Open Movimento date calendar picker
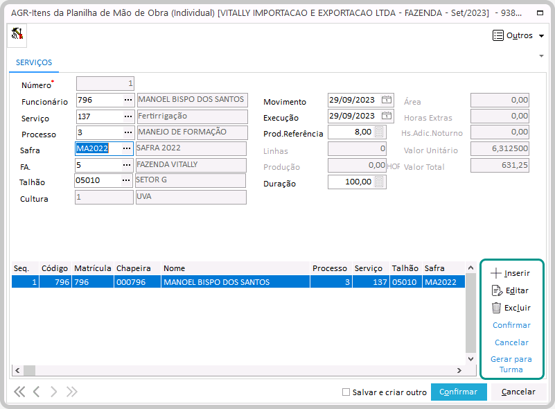The height and width of the screenshot is (409, 555). pyautogui.click(x=387, y=100)
